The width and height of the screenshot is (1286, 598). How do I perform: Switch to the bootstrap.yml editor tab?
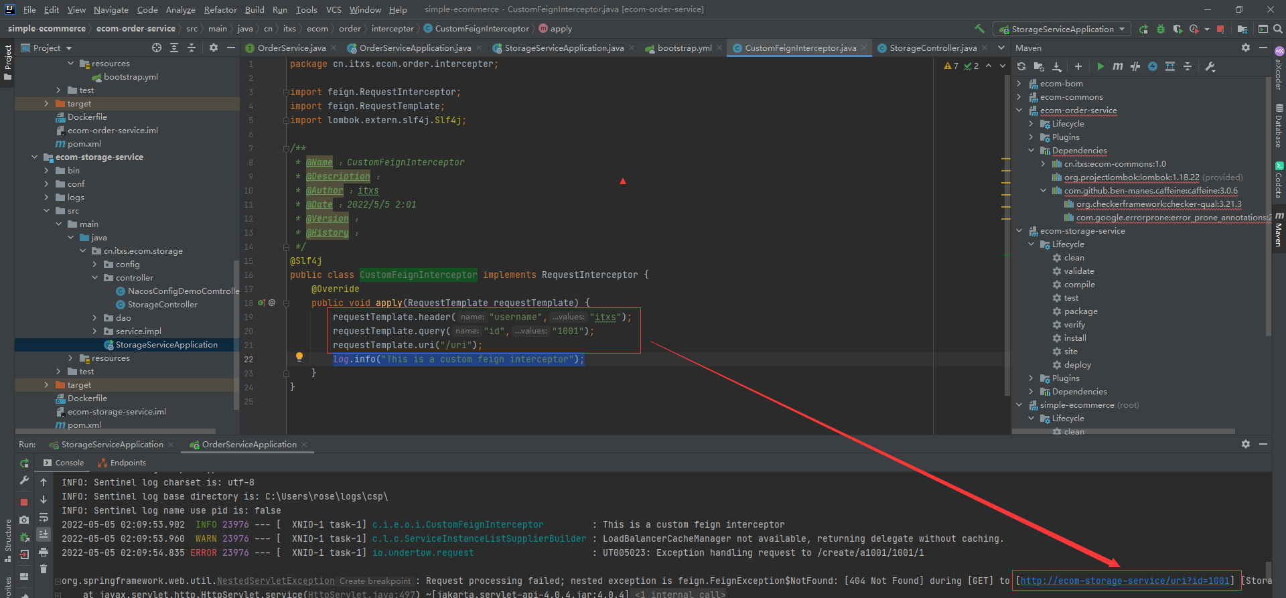(x=684, y=48)
